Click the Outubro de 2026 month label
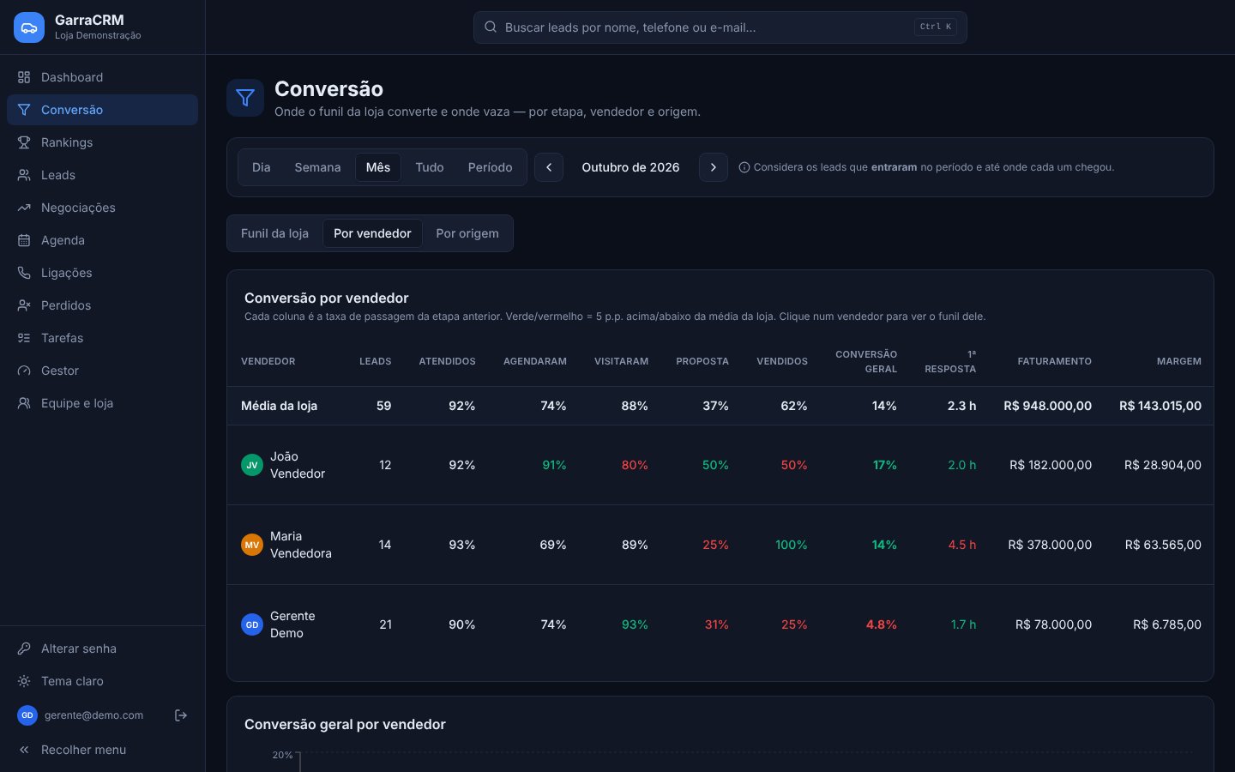Viewport: 1235px width, 772px height. point(631,167)
